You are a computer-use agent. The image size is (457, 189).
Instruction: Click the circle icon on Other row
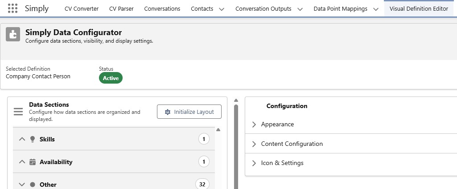coord(33,185)
